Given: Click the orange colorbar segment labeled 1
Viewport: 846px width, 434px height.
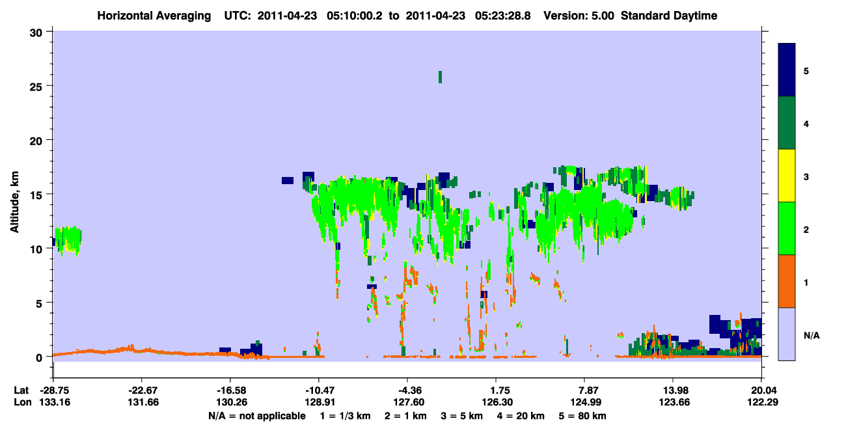Looking at the screenshot, I should click(787, 281).
